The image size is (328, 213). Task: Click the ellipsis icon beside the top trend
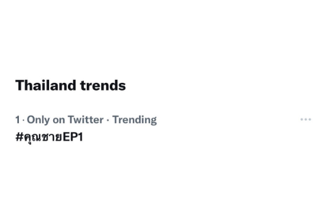point(306,120)
